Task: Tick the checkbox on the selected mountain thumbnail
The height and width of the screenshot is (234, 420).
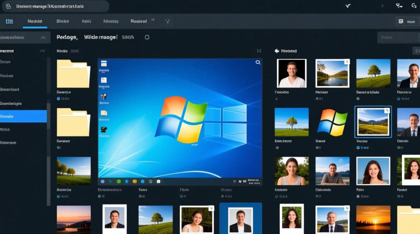Action: pos(387,110)
